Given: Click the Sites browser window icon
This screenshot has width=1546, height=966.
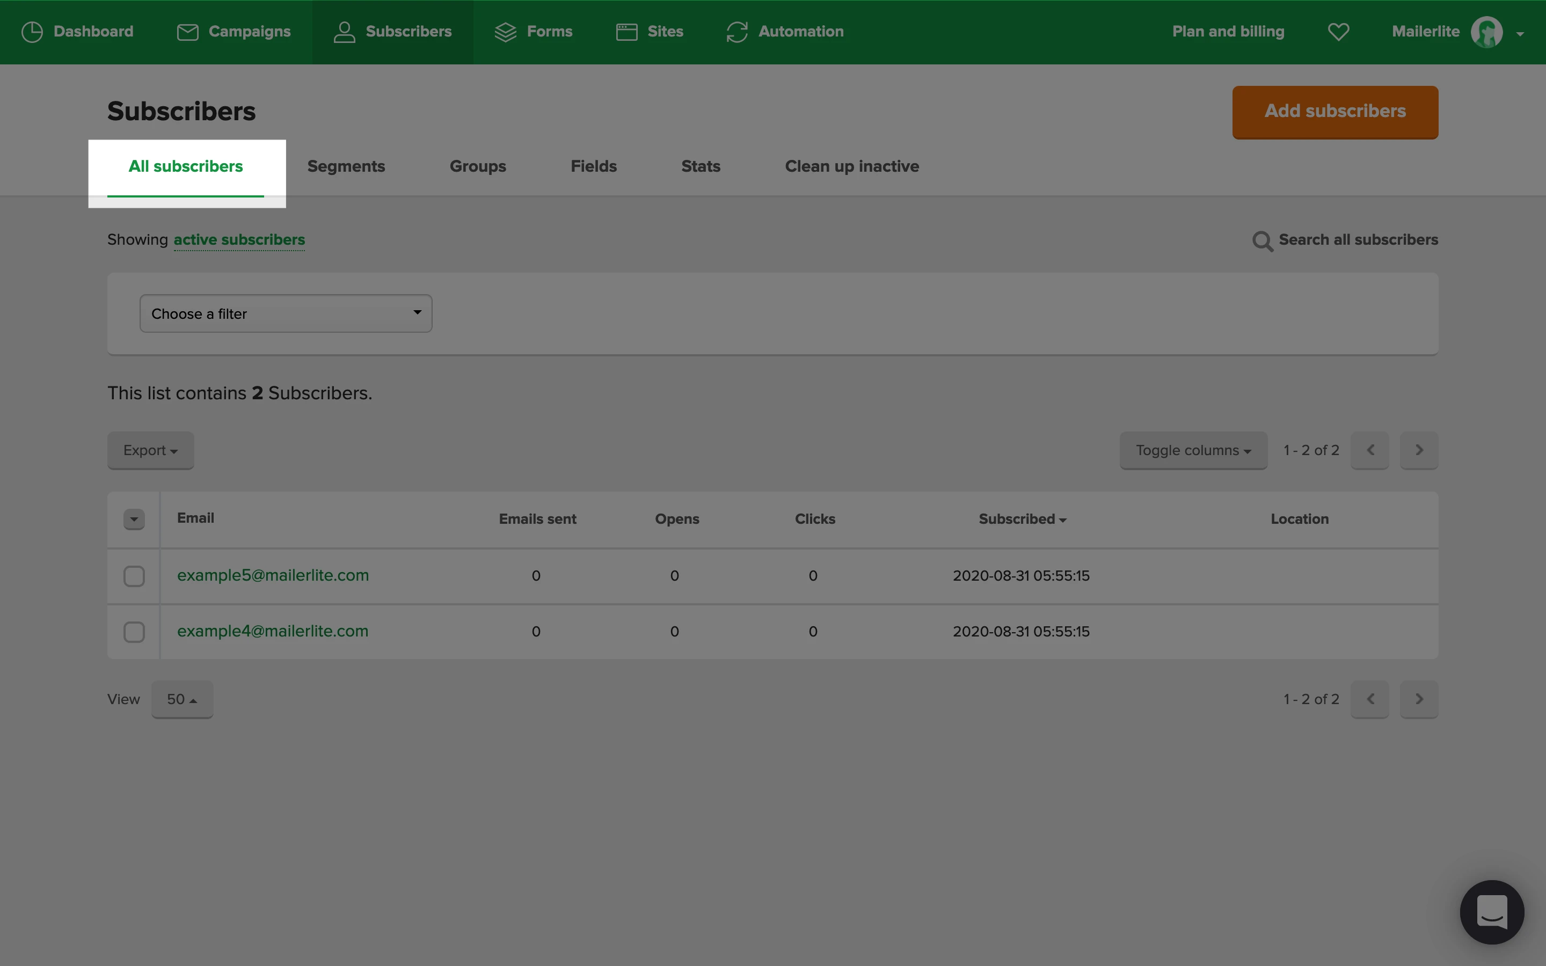Looking at the screenshot, I should click(626, 32).
